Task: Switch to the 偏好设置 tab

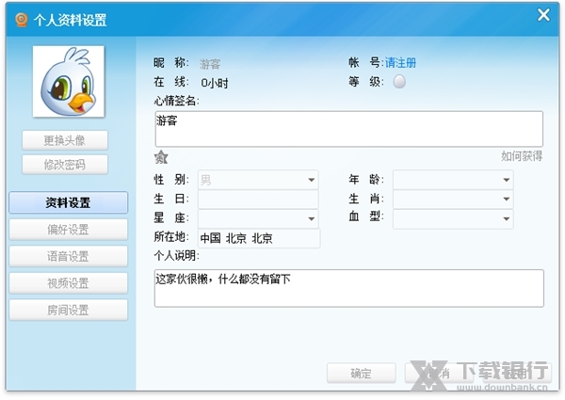Action: pos(69,230)
